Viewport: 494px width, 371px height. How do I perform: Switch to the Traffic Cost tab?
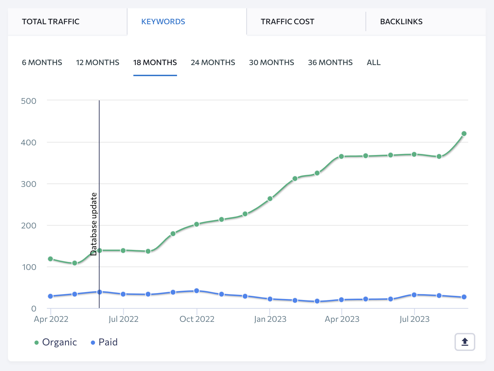(287, 21)
